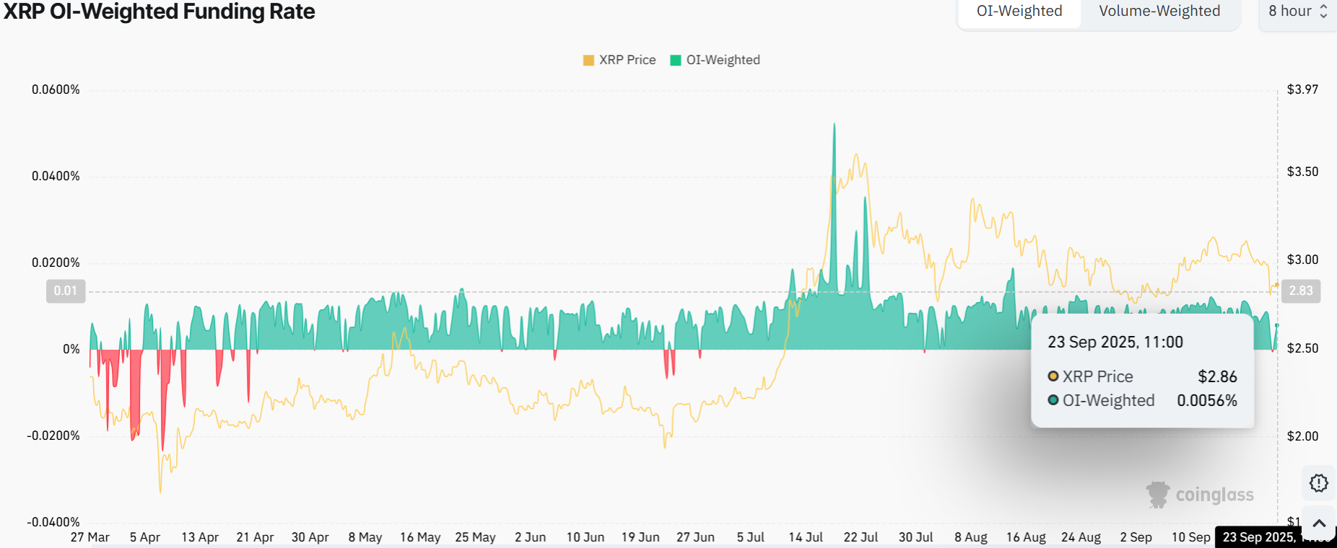This screenshot has width=1337, height=548.
Task: Toggle the OI-Weighted legend series
Action: pos(715,60)
